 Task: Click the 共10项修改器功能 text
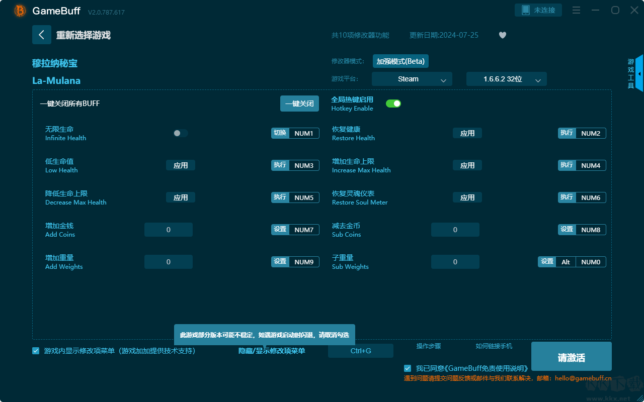(x=360, y=35)
